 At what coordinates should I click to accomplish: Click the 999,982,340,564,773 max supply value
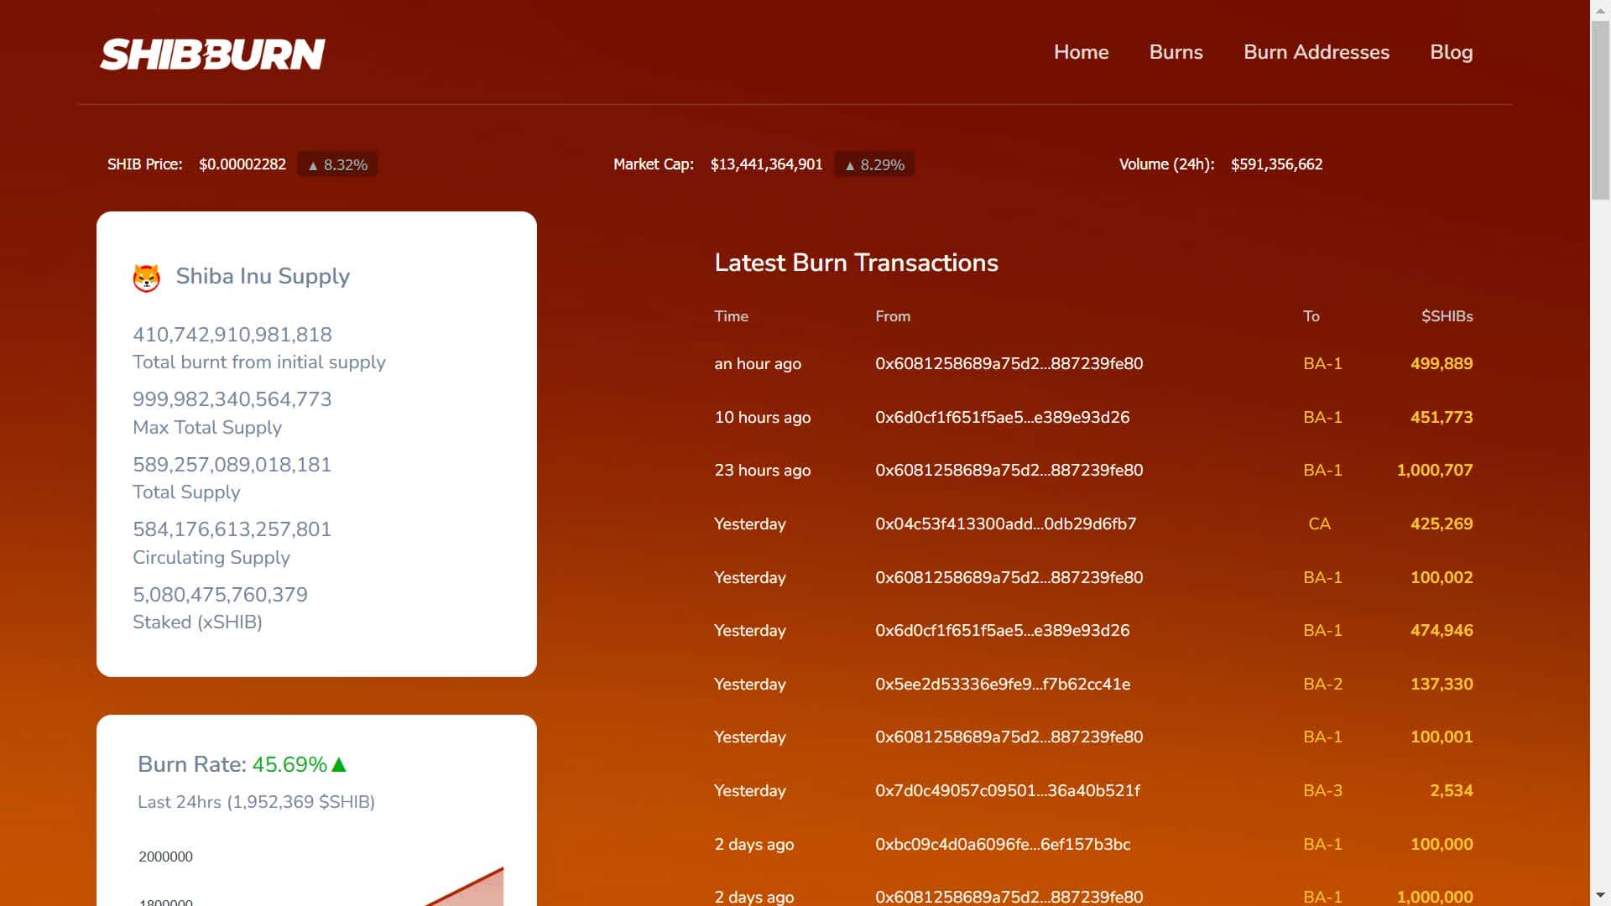pyautogui.click(x=232, y=399)
